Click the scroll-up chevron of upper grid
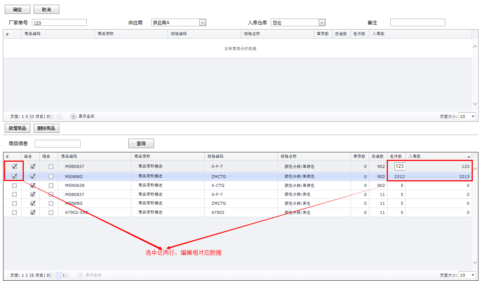Screen dimensions: 483x281 (475, 47)
